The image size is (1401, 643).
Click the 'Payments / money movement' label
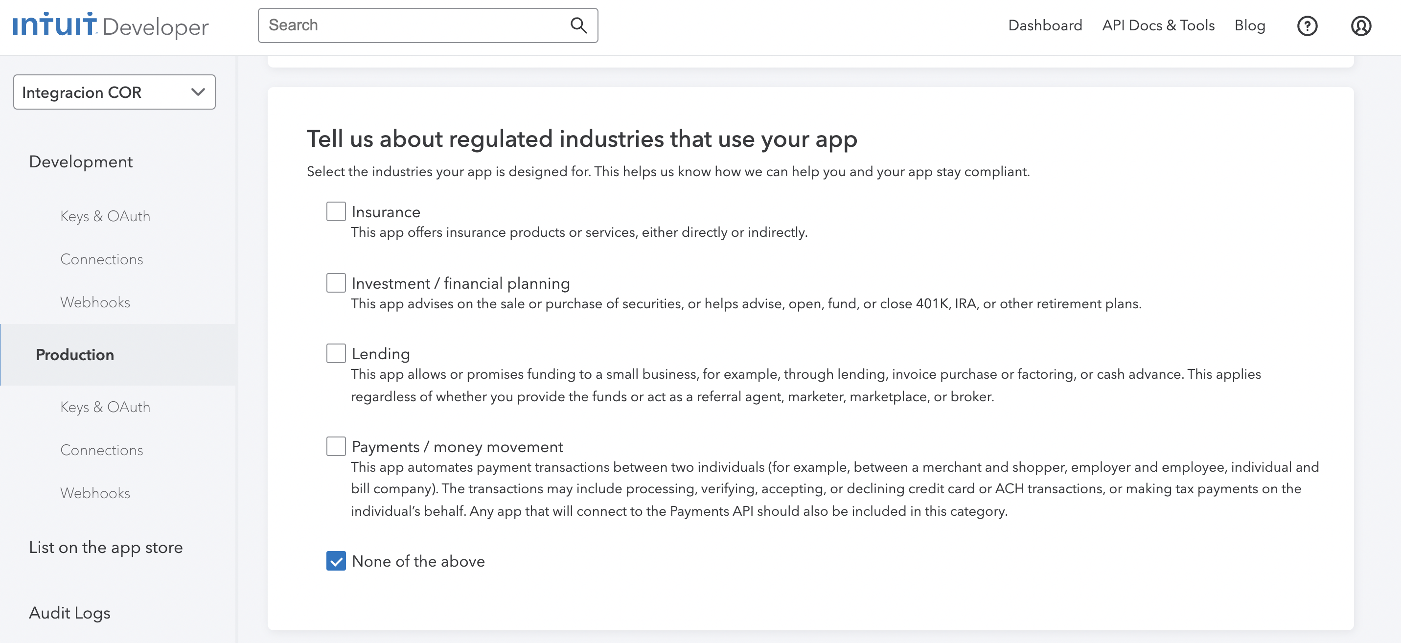tap(458, 447)
